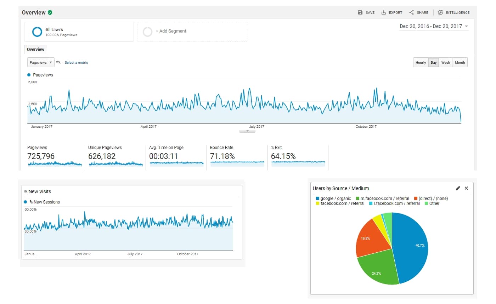Open the Pageviews metric dropdown

(x=41, y=63)
